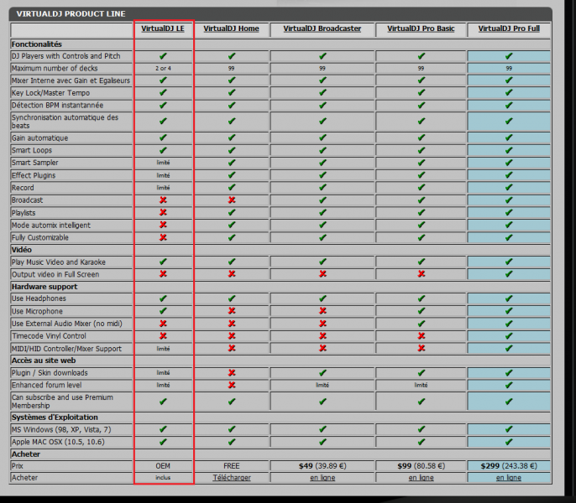Image resolution: width=576 pixels, height=503 pixels.
Task: Click 'en ligne' link under VirtualDJ Pro Basic
Action: (421, 478)
